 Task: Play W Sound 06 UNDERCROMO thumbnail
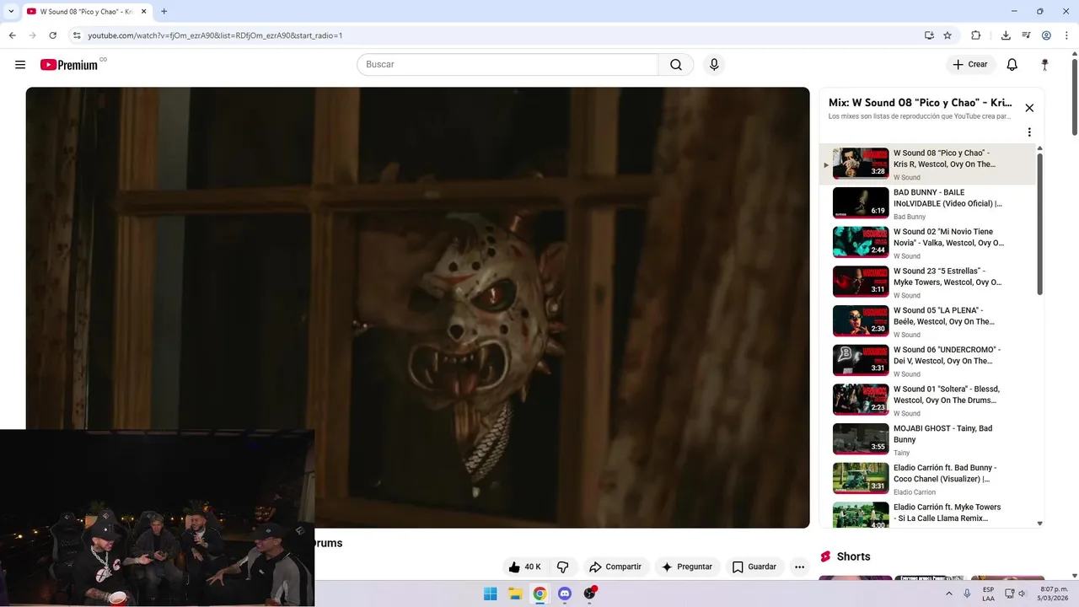tap(861, 361)
